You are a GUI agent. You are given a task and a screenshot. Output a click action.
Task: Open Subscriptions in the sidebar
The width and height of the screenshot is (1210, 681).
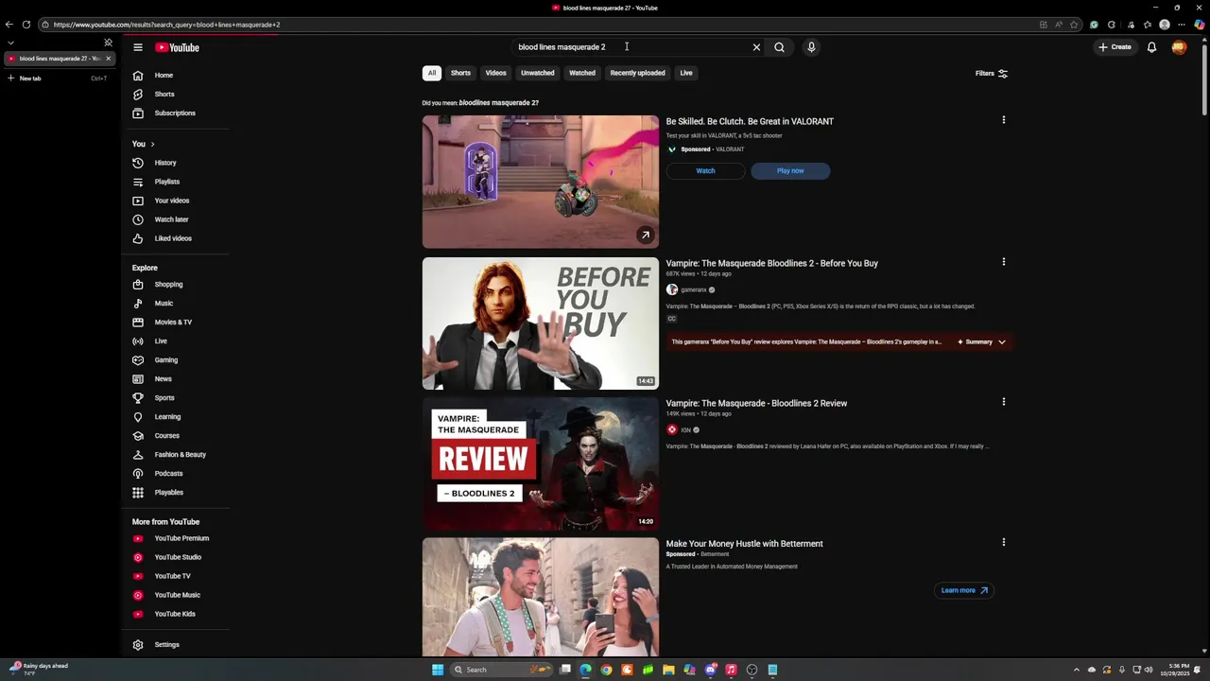(175, 113)
